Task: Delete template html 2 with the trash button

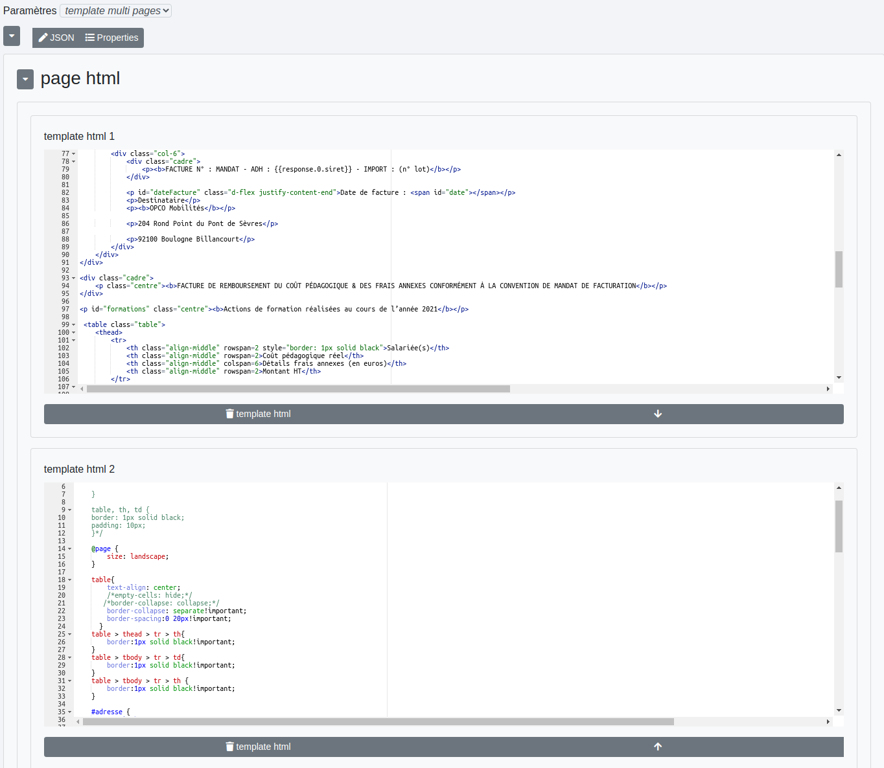Action: 258,747
